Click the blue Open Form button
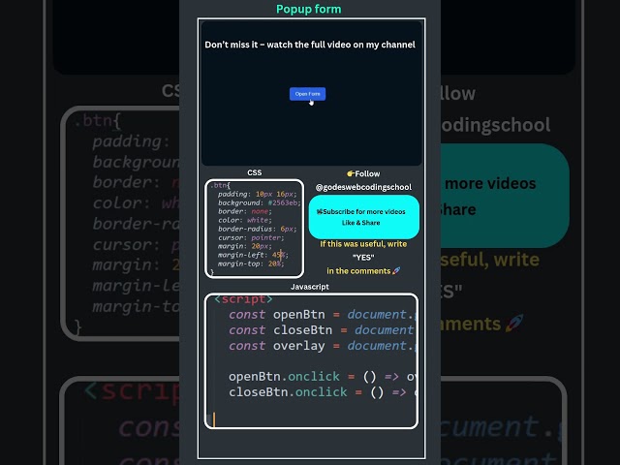The height and width of the screenshot is (465, 620). [x=307, y=94]
